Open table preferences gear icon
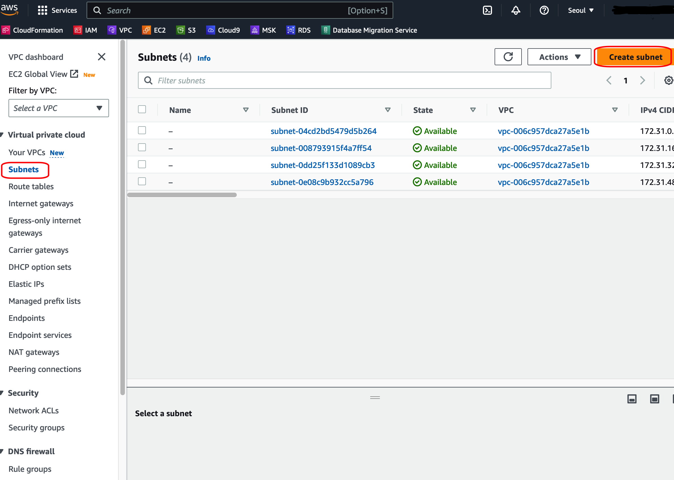The image size is (674, 480). coord(668,80)
